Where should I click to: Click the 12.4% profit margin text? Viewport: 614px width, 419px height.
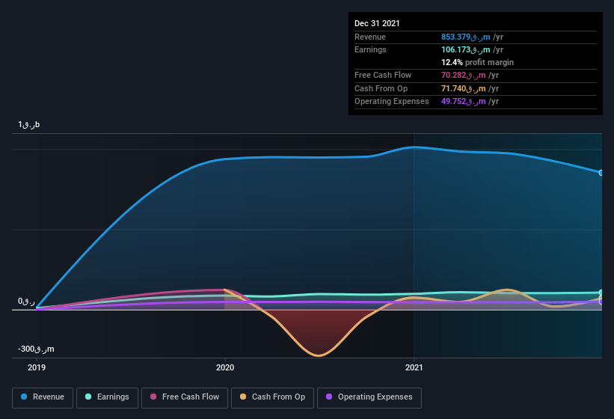tap(477, 62)
